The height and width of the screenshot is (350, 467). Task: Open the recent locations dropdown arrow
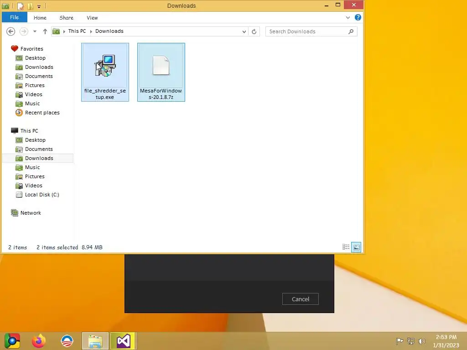(35, 31)
